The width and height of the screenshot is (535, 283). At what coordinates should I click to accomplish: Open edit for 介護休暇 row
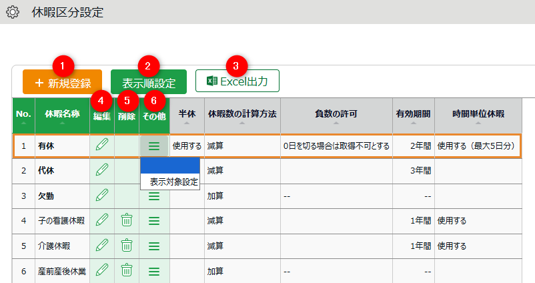click(x=102, y=246)
